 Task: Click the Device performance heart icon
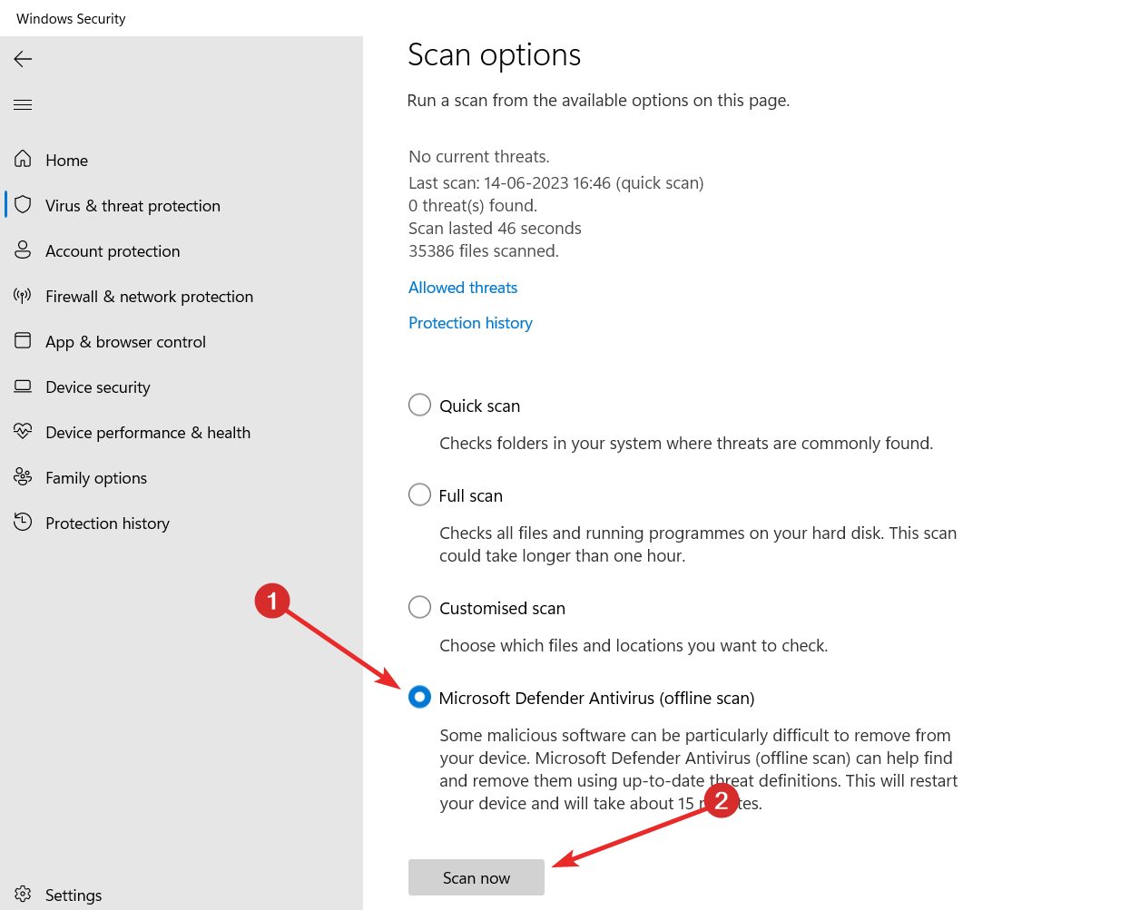(x=23, y=431)
